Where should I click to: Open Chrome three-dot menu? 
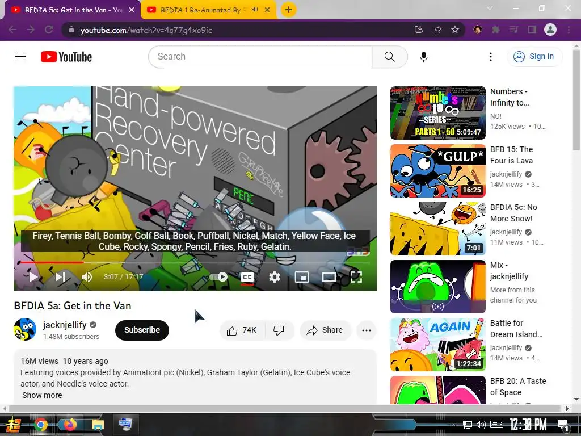click(x=569, y=30)
